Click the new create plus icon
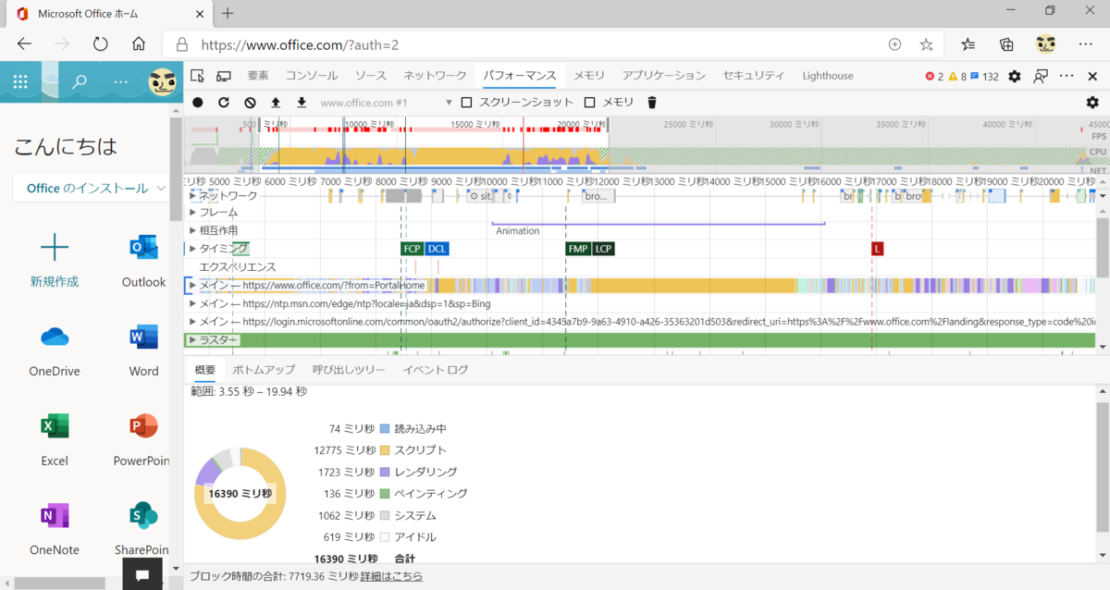This screenshot has height=590, width=1110. click(55, 247)
